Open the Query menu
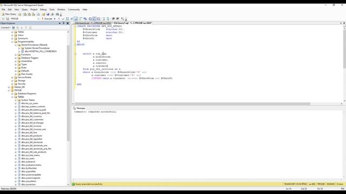Viewport: 346px width, 194px height. tap(24, 10)
